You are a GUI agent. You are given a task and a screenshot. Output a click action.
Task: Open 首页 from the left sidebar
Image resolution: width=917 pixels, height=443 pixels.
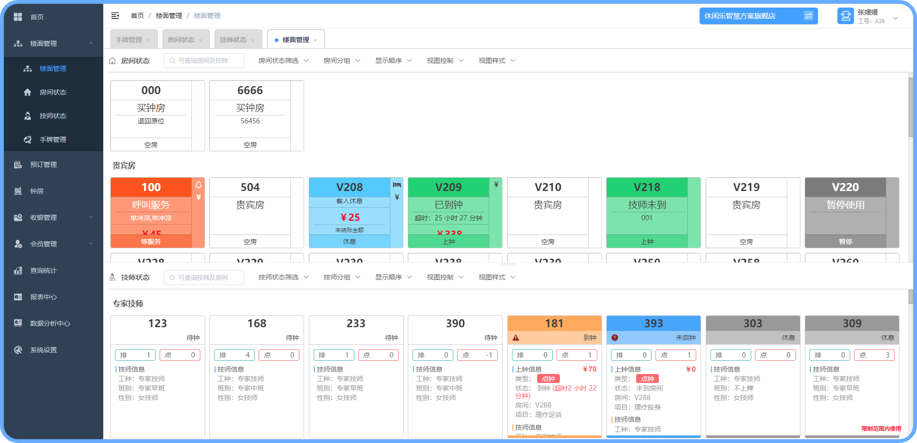53,17
